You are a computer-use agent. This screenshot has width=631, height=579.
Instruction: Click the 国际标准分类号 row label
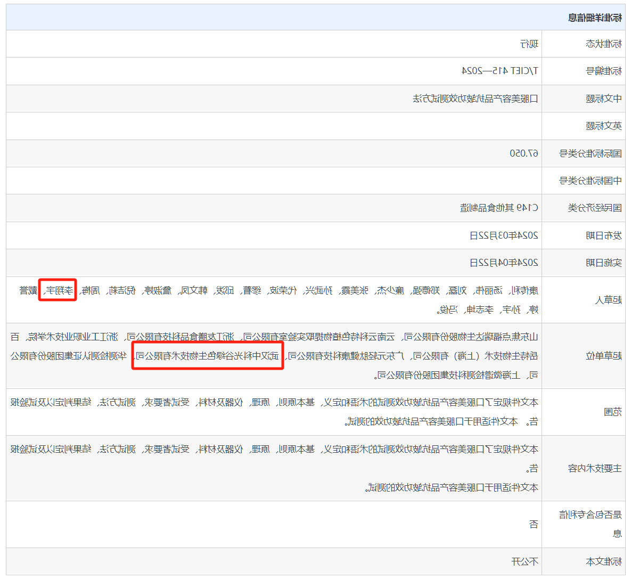point(591,153)
